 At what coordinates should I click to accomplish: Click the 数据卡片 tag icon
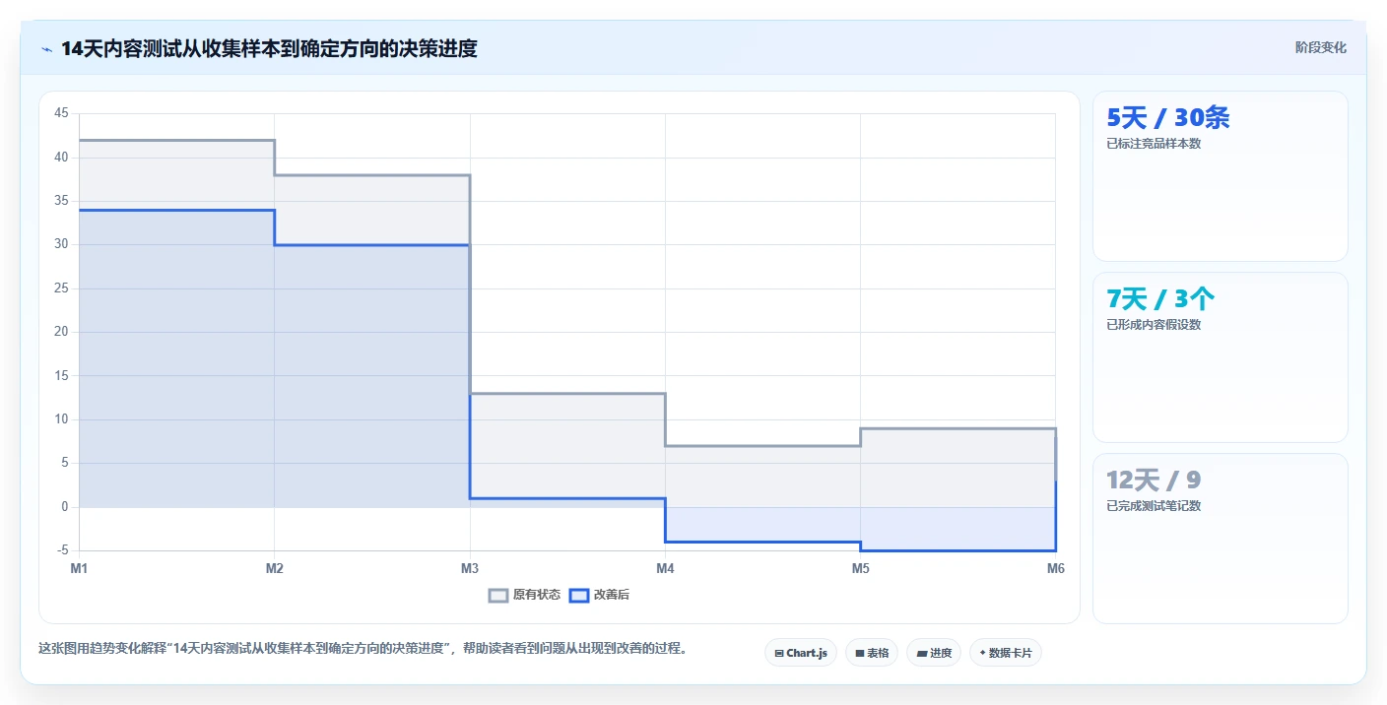tap(983, 653)
